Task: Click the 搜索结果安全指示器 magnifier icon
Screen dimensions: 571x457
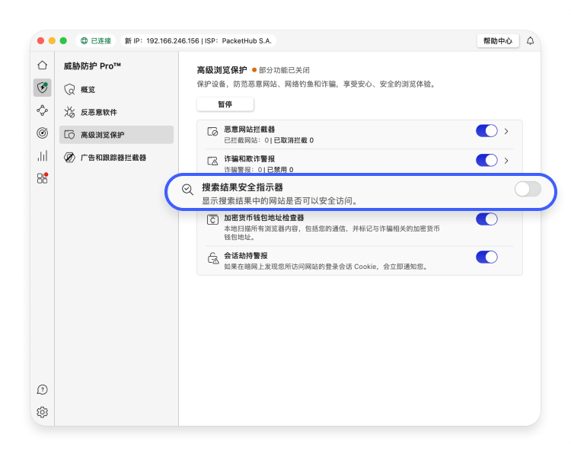Action: point(187,190)
